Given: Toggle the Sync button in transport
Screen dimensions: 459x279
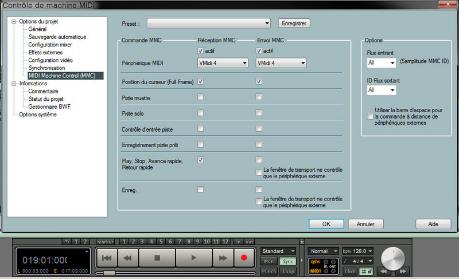Looking at the screenshot, I should [288, 261].
